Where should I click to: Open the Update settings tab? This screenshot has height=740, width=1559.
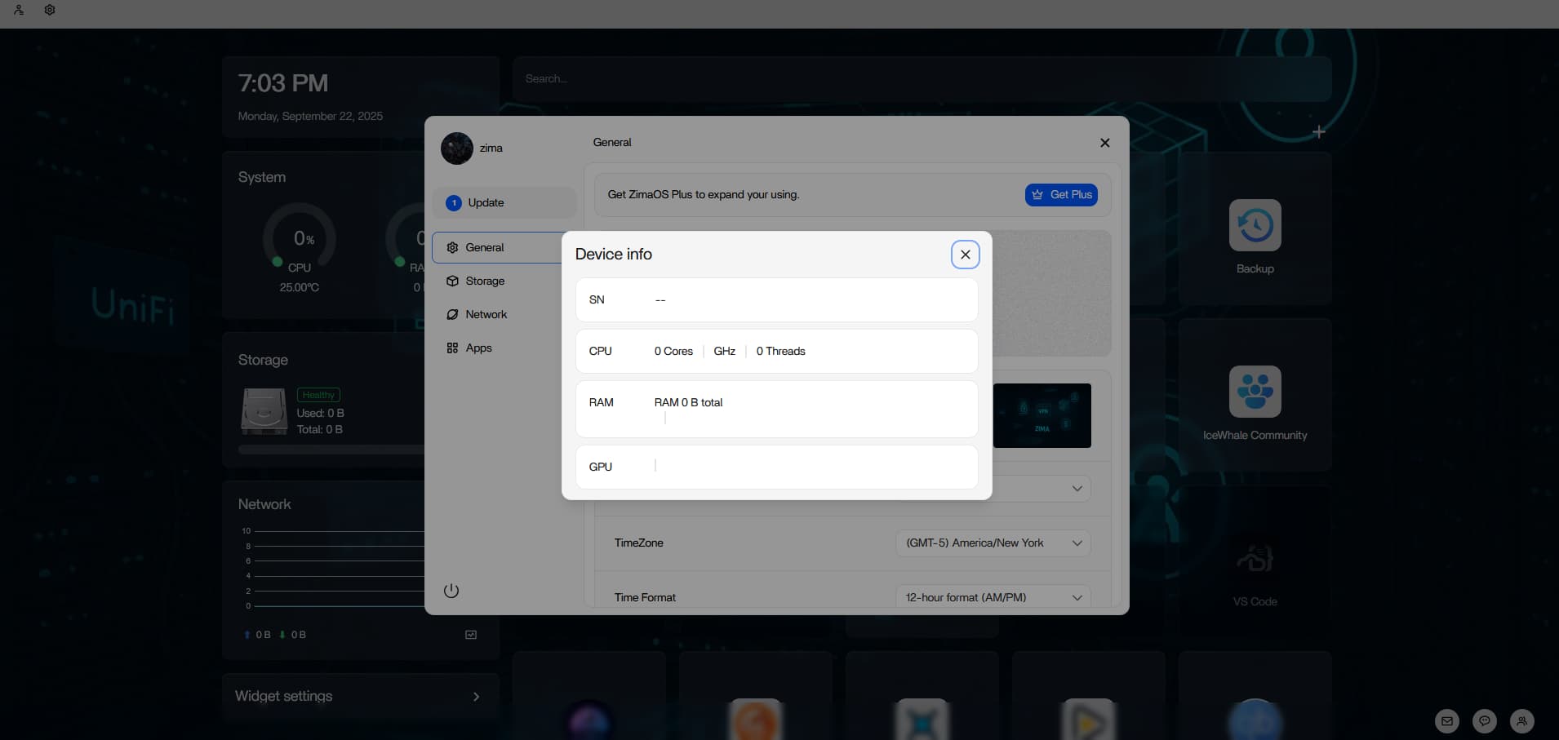click(504, 202)
